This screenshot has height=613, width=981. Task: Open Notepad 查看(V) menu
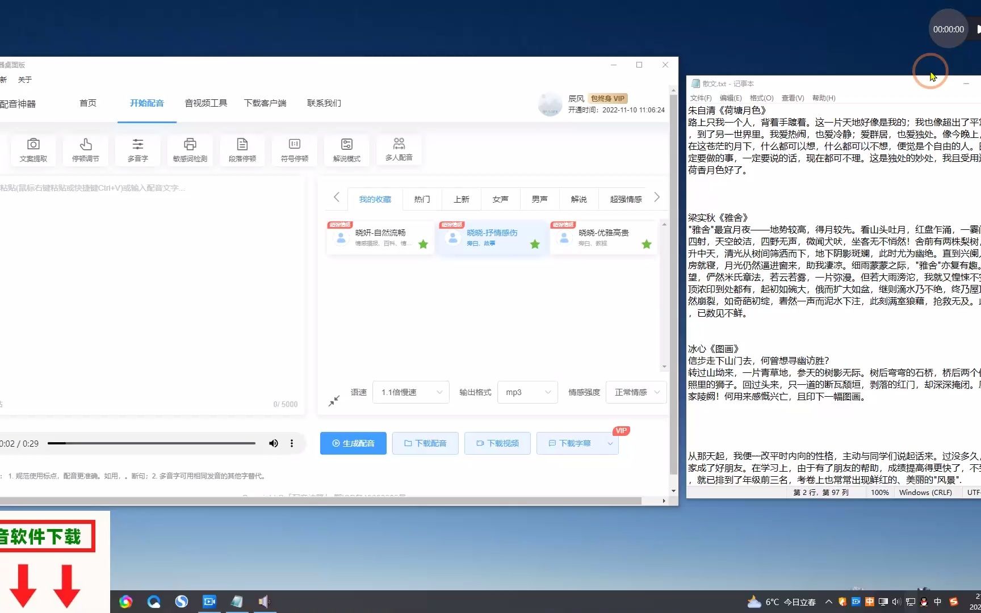(793, 98)
